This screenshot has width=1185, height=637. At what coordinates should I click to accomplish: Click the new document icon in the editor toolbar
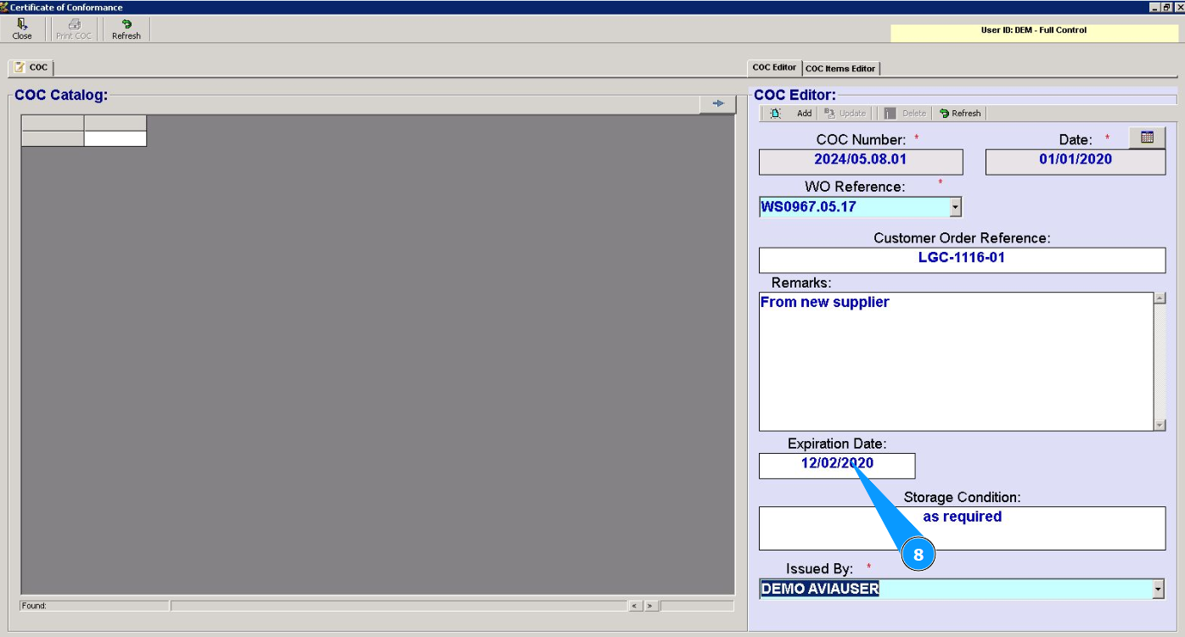775,113
